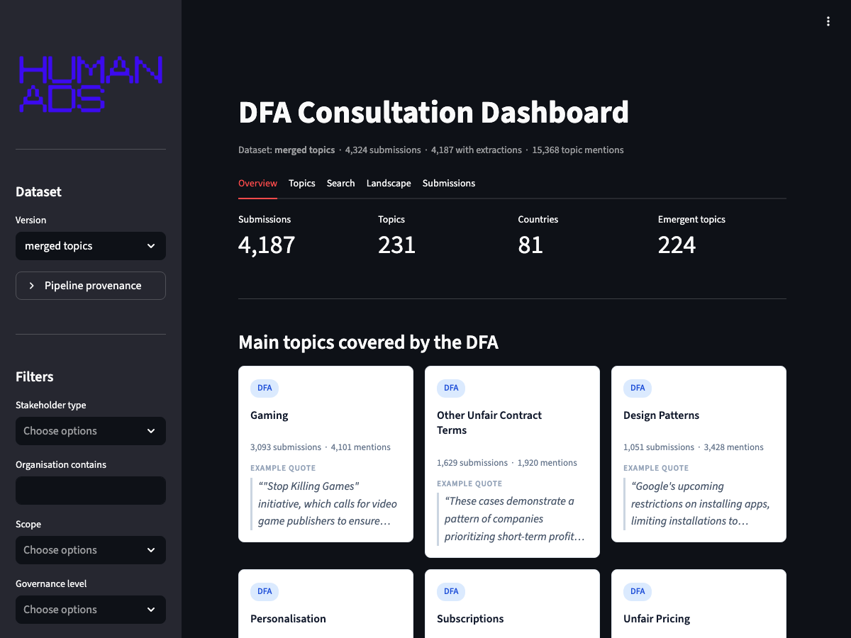Click the Subscriptions card title

point(470,619)
